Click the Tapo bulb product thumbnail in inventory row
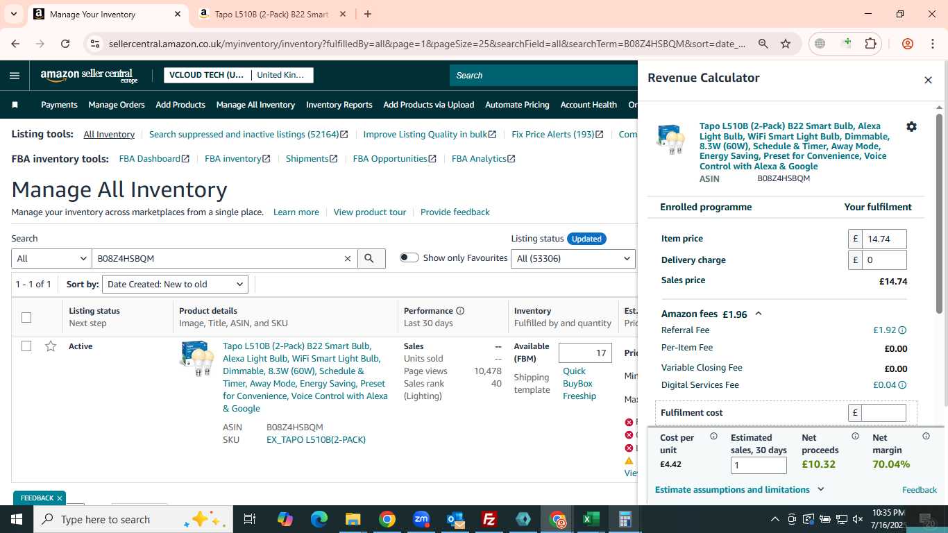This screenshot has height=533, width=948. [197, 359]
